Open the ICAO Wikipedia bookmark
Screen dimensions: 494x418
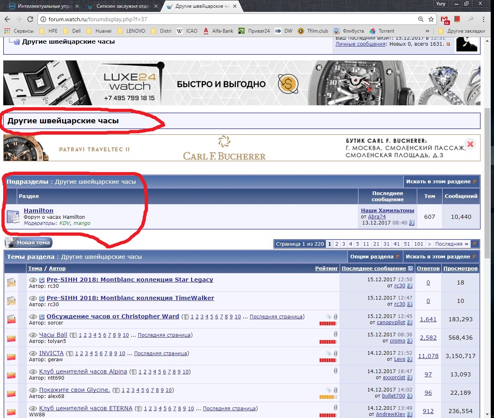click(187, 31)
